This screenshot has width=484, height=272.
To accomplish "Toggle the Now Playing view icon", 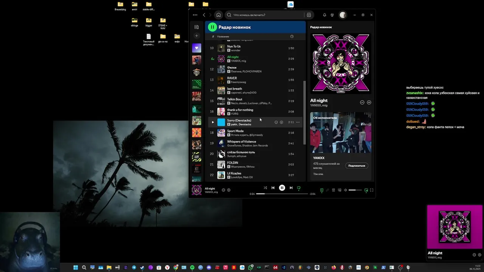I will click(x=322, y=190).
